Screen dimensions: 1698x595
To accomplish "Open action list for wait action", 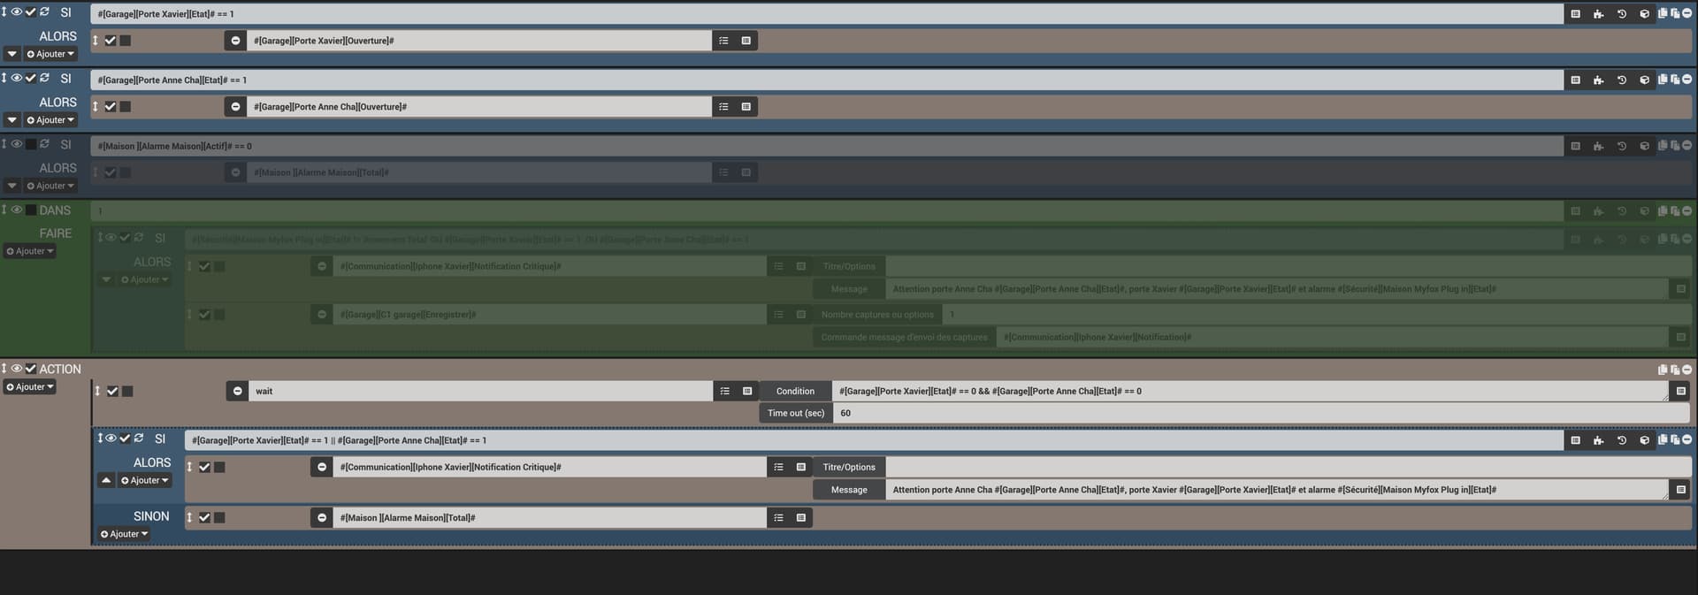I will [724, 391].
